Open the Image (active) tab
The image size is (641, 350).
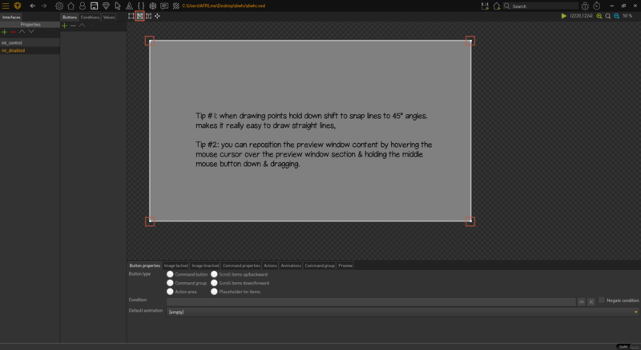[176, 265]
